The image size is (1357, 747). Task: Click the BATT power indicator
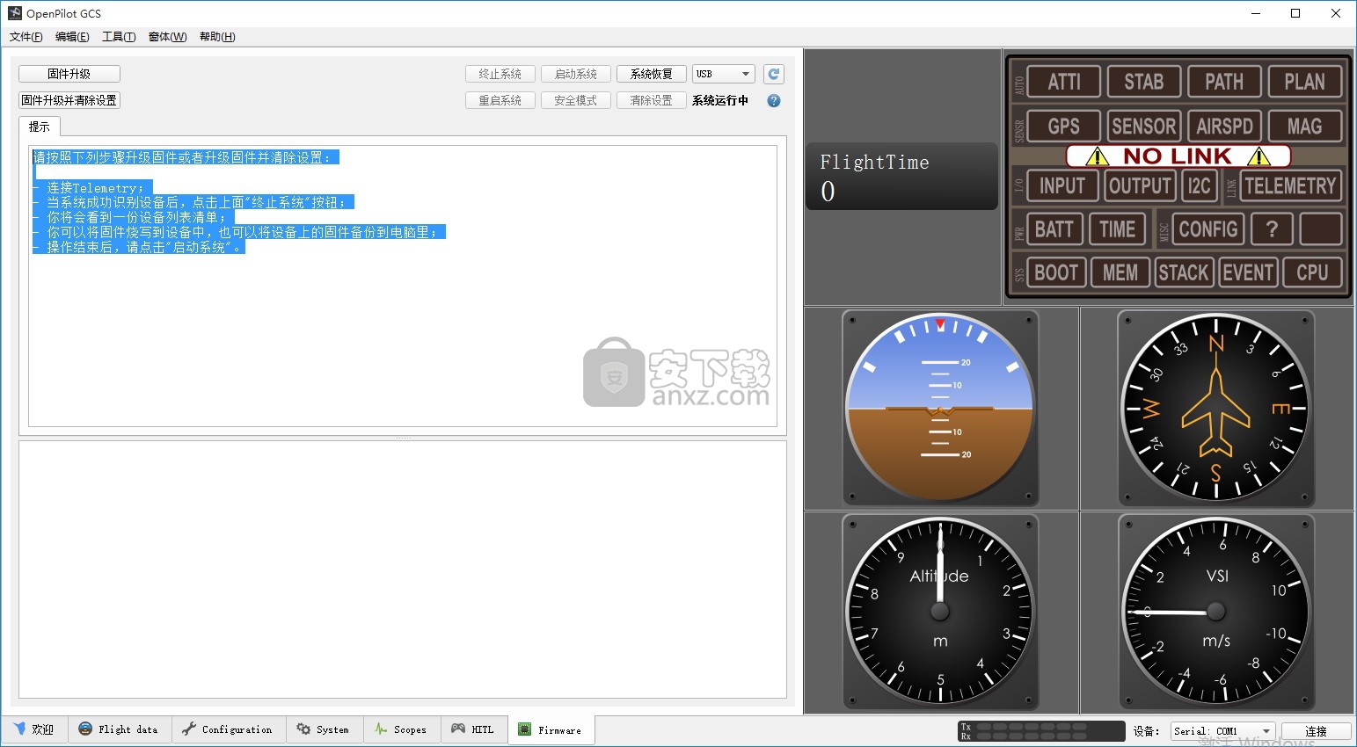[x=1054, y=229]
